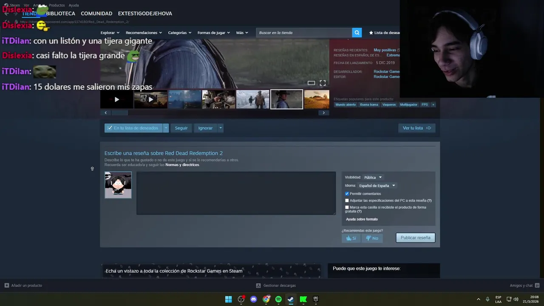Open Ayuda sobre formato link

[x=362, y=219]
